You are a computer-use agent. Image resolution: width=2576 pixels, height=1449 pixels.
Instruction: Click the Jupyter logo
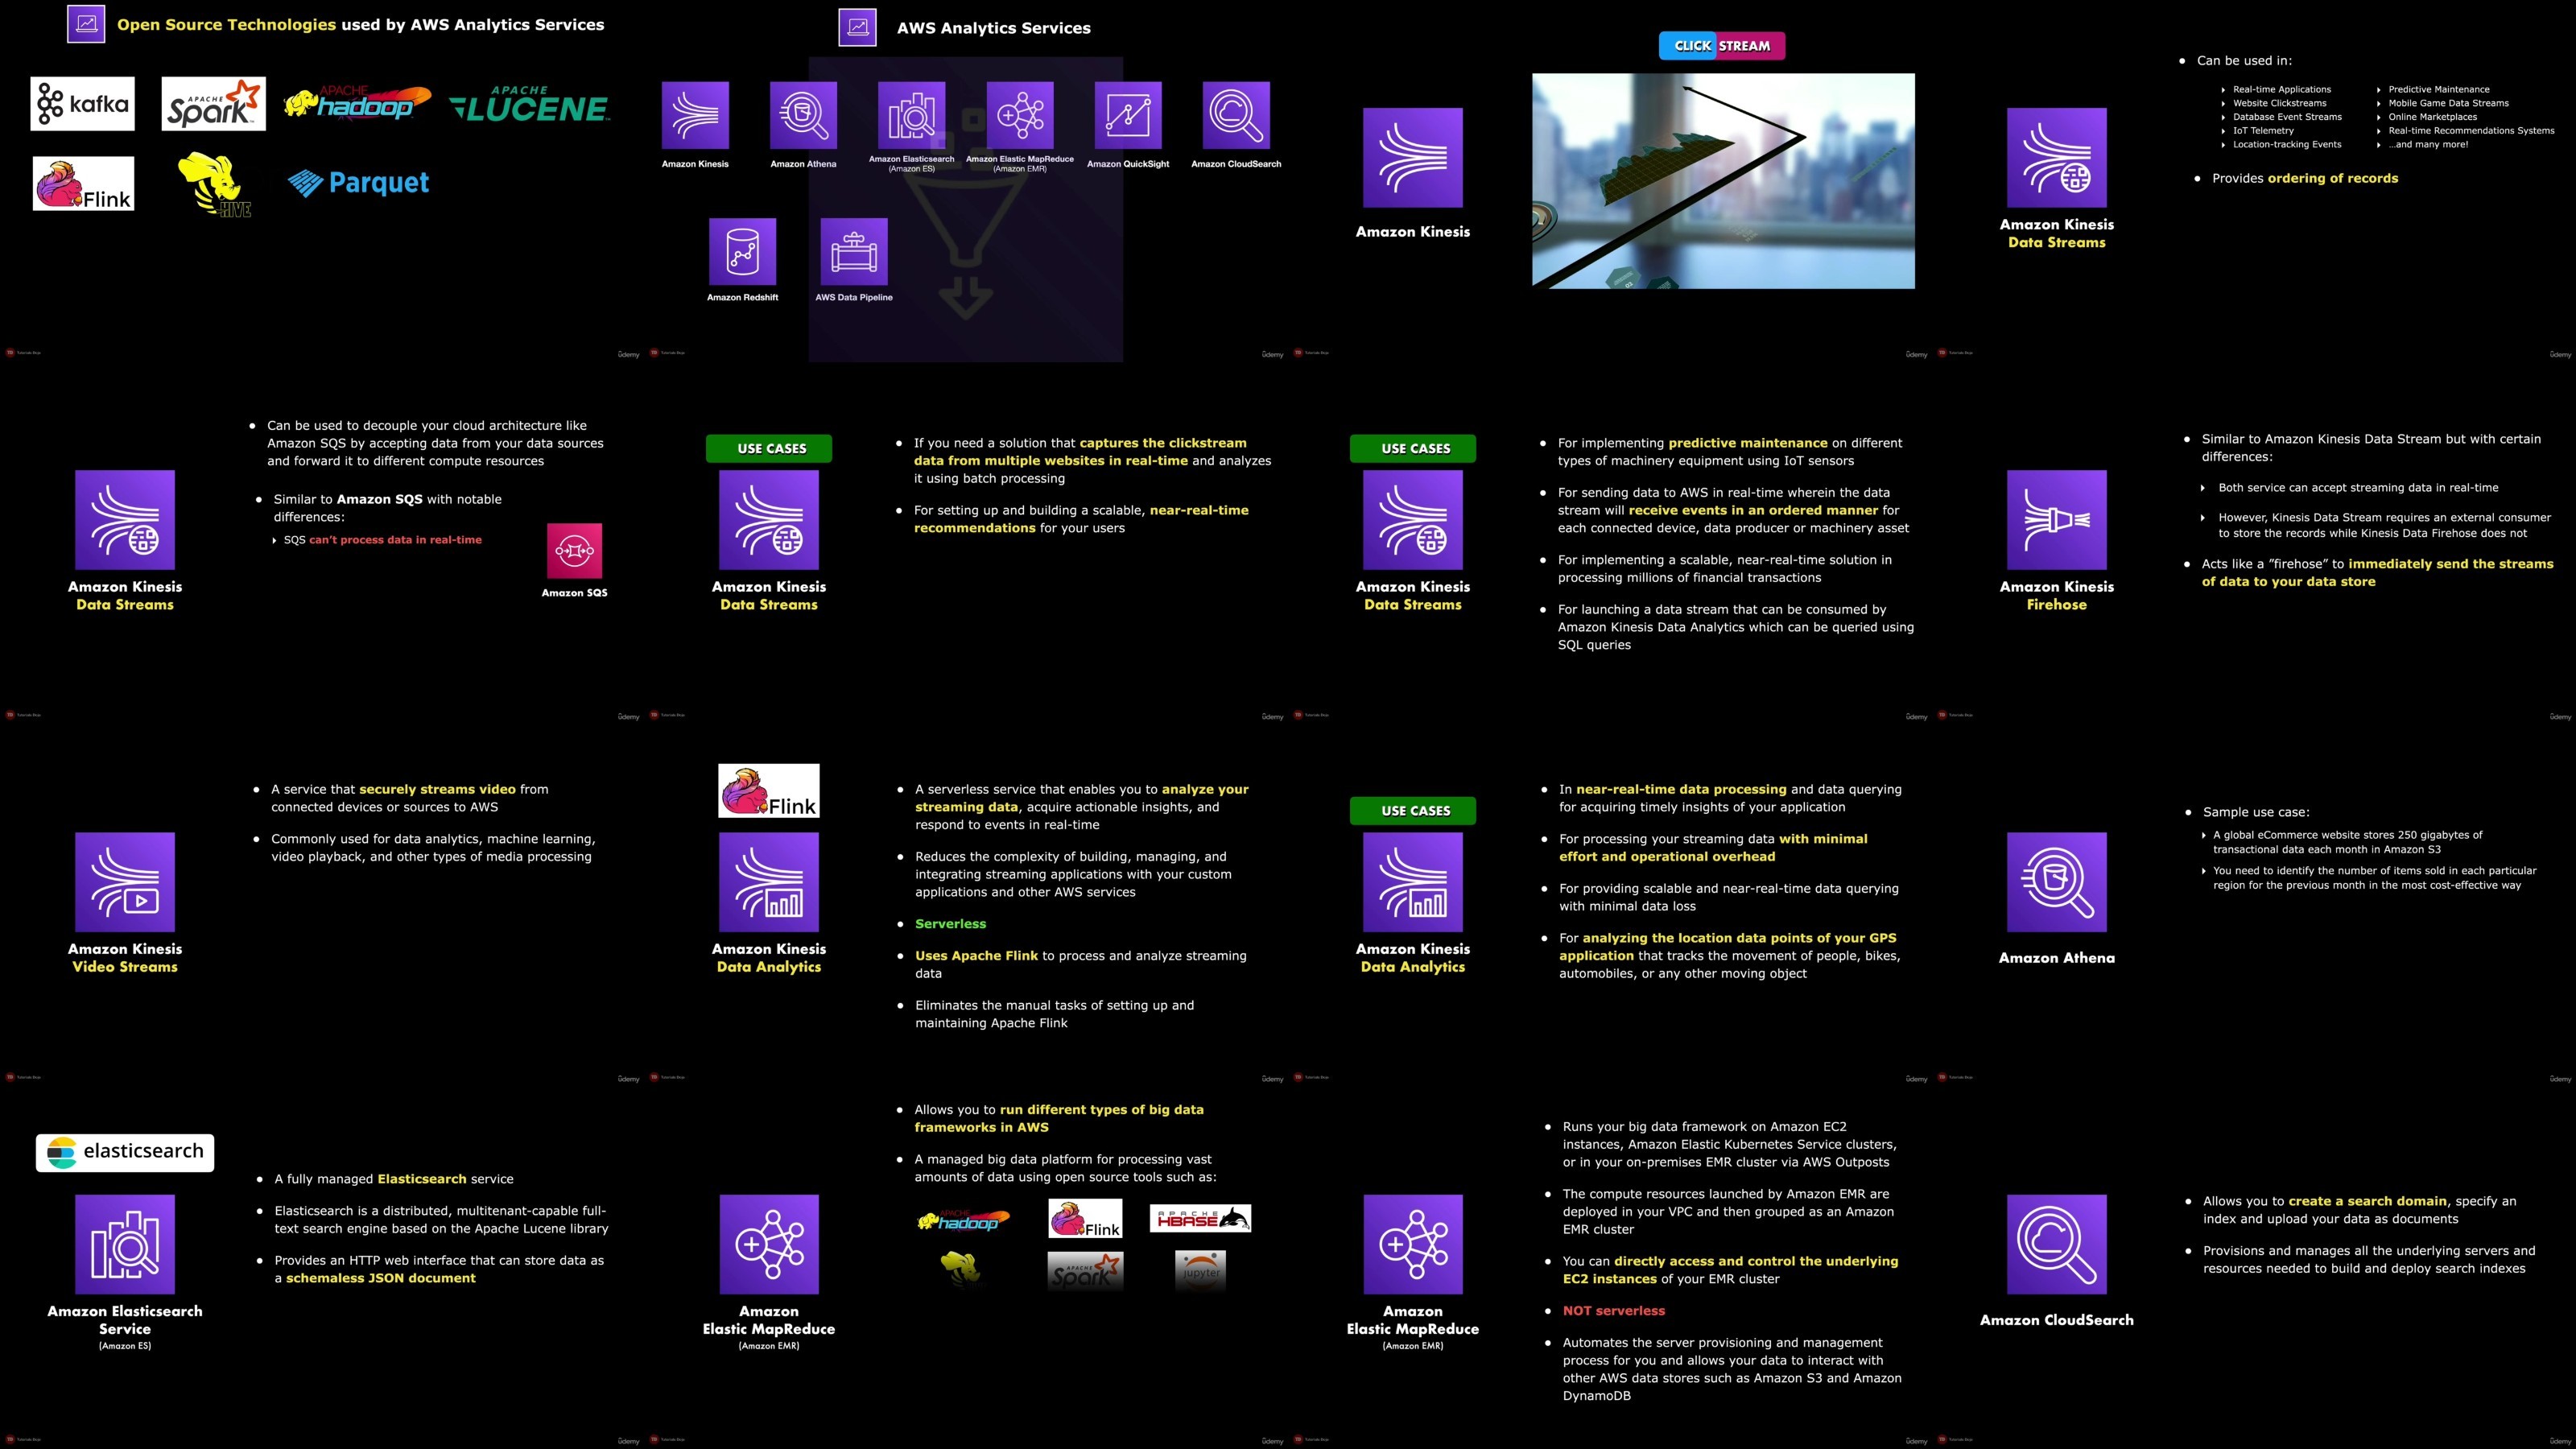coord(1201,1270)
